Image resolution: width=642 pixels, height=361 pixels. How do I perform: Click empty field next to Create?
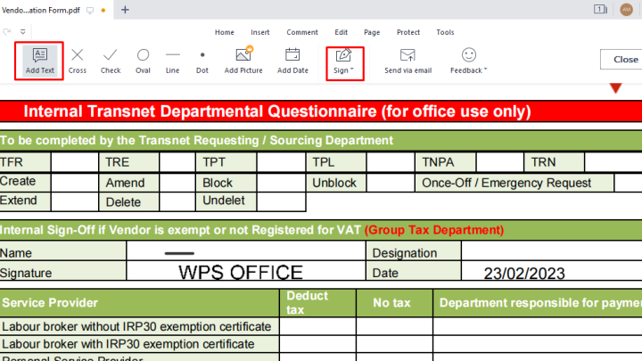coord(75,182)
